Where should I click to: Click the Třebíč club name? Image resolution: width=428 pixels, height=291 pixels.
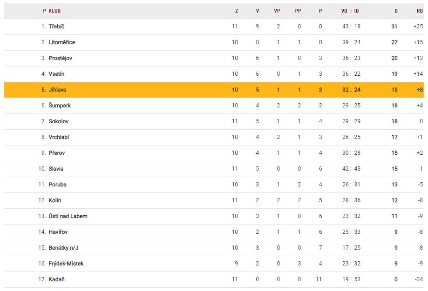point(56,26)
